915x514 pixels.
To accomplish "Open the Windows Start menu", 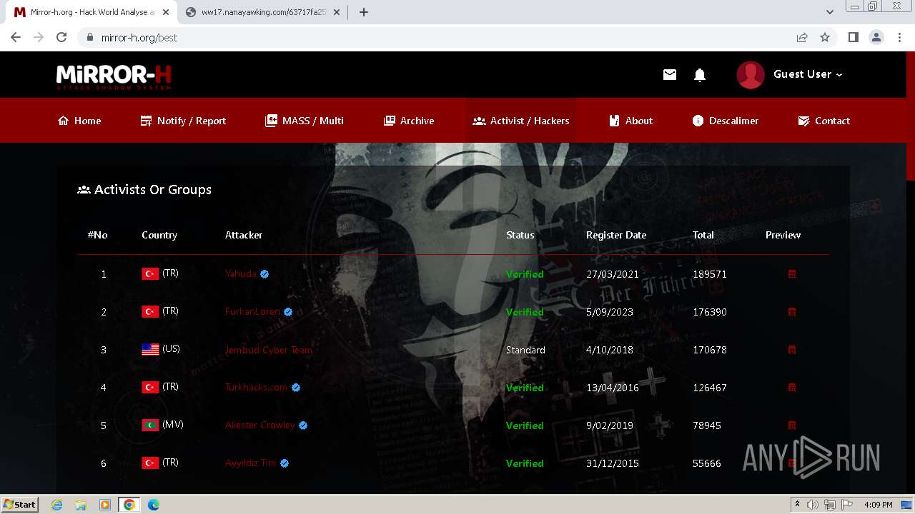I will 20,504.
